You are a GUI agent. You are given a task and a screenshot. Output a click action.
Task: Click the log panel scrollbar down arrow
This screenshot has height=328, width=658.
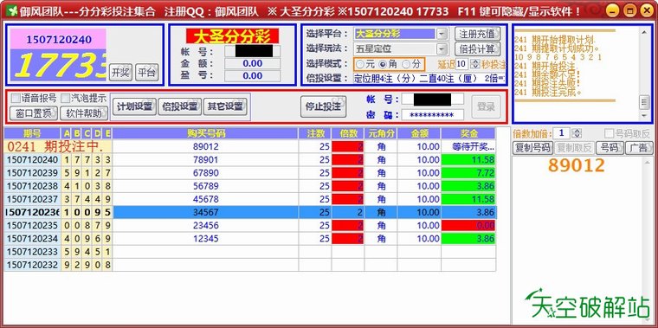[644, 115]
